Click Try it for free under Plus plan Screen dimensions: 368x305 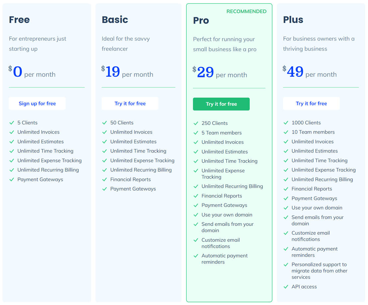click(x=311, y=103)
